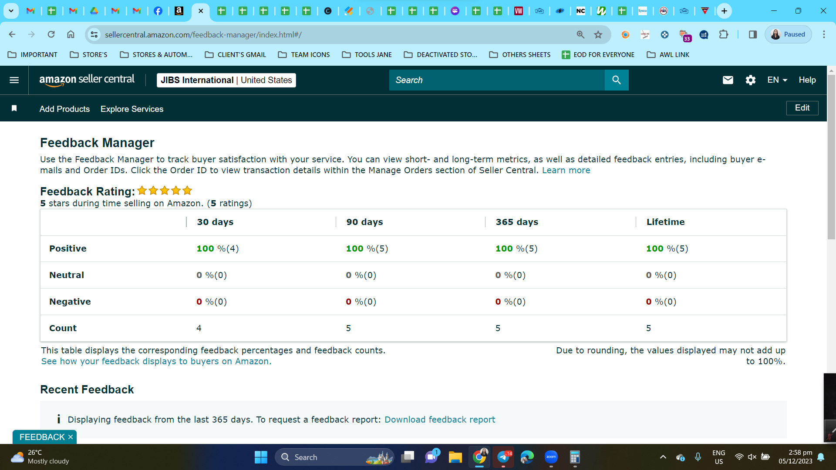Open the weather widget on taskbar
836x470 pixels.
(40, 457)
